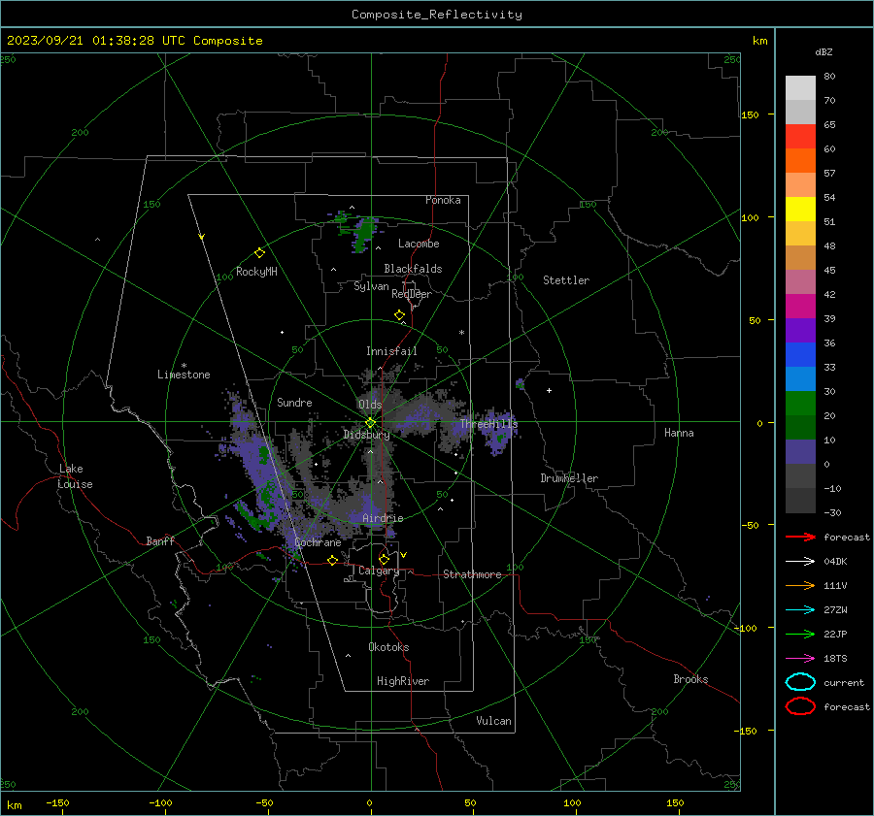
Task: Select the purple 36–39 dBZ color swatch
Action: (800, 330)
